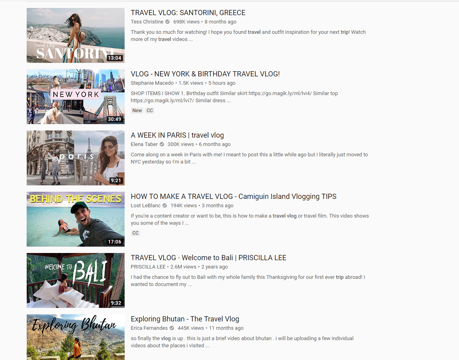Click verified checkmark next to Erica Fernandes
This screenshot has width=459, height=360.
[172, 328]
